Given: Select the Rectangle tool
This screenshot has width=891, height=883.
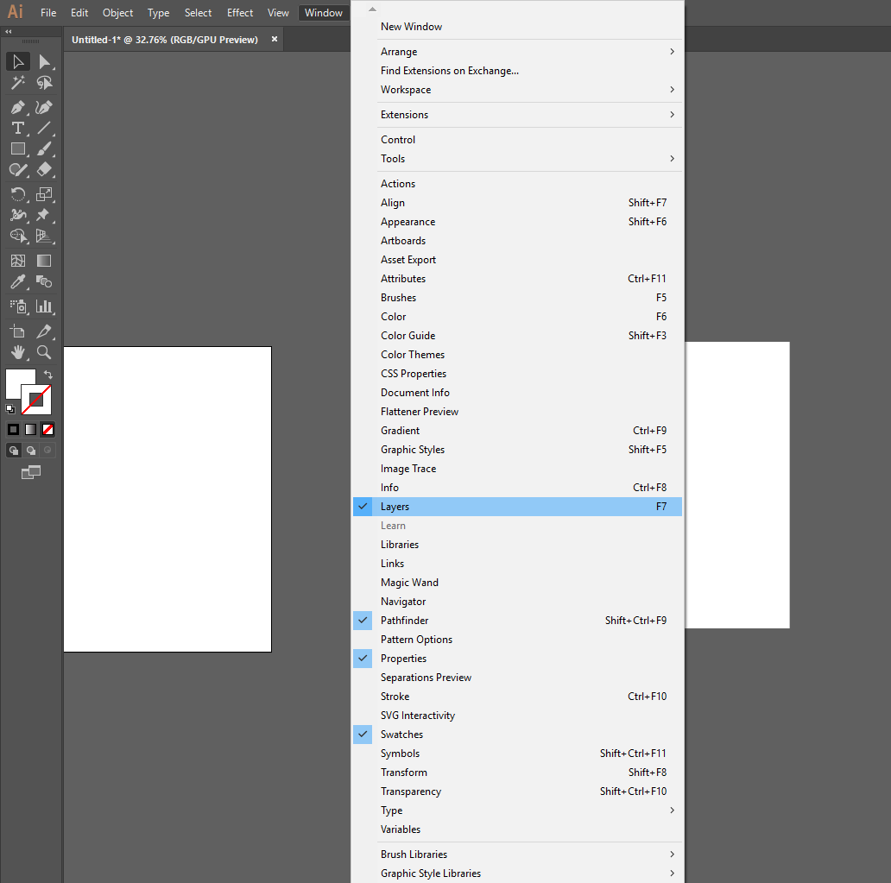Looking at the screenshot, I should pyautogui.click(x=17, y=148).
